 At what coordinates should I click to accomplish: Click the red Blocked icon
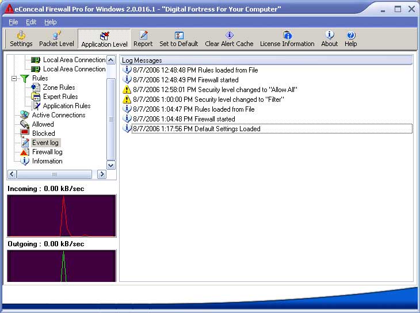25,133
